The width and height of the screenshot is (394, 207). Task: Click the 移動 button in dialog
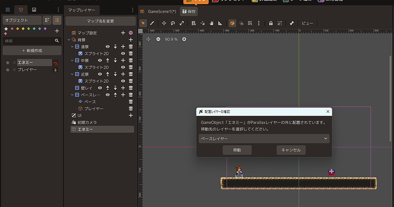237,150
